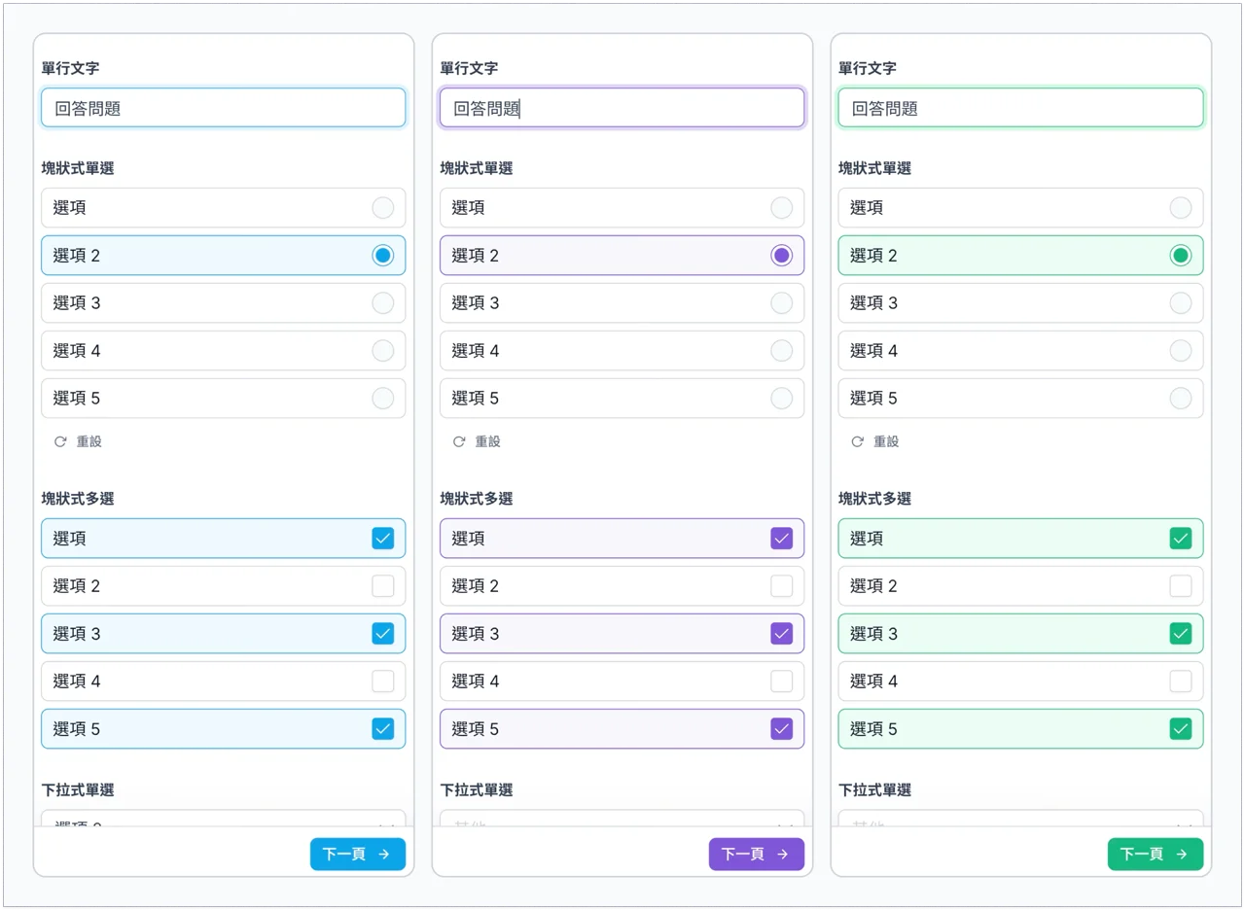
Task: Click the green panel's 重設 refresh icon
Action: (x=857, y=441)
